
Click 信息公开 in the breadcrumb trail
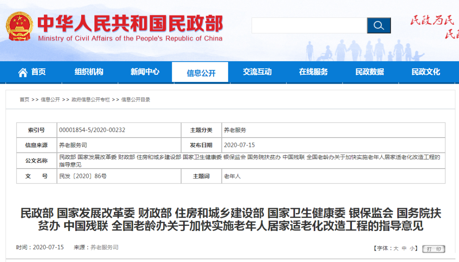(50, 100)
